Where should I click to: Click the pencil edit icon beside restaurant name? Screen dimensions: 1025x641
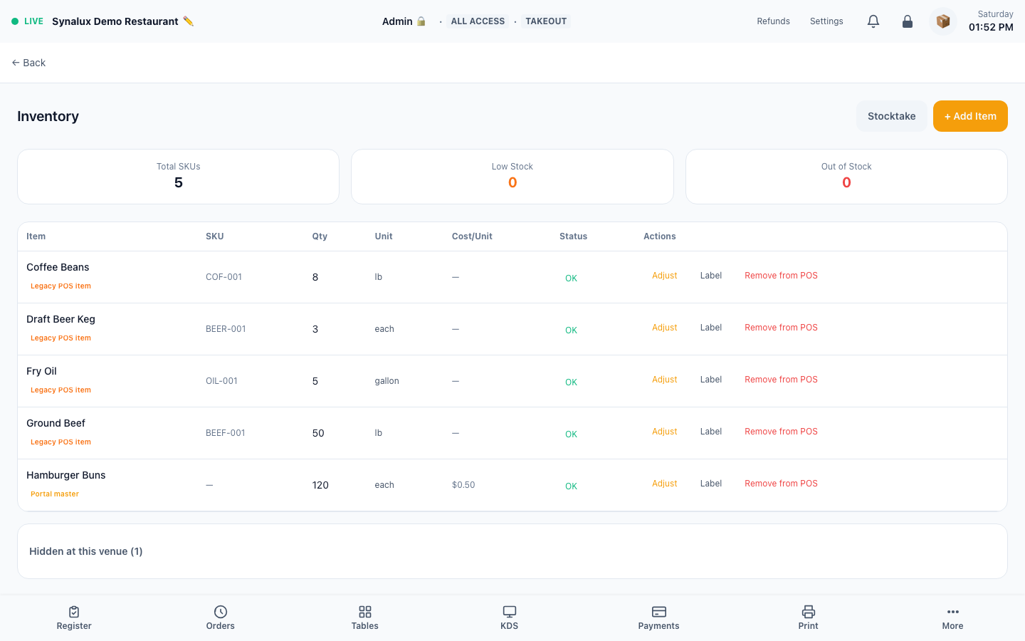[188, 21]
